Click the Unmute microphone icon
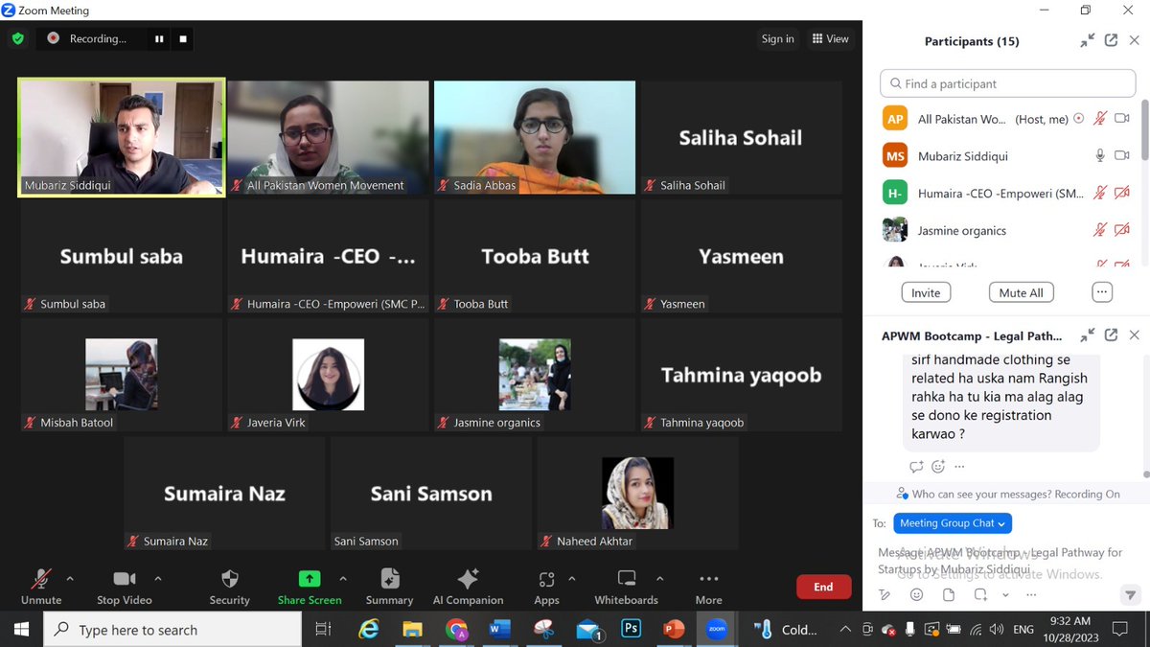Screen dimensions: 1150x647 [x=40, y=579]
